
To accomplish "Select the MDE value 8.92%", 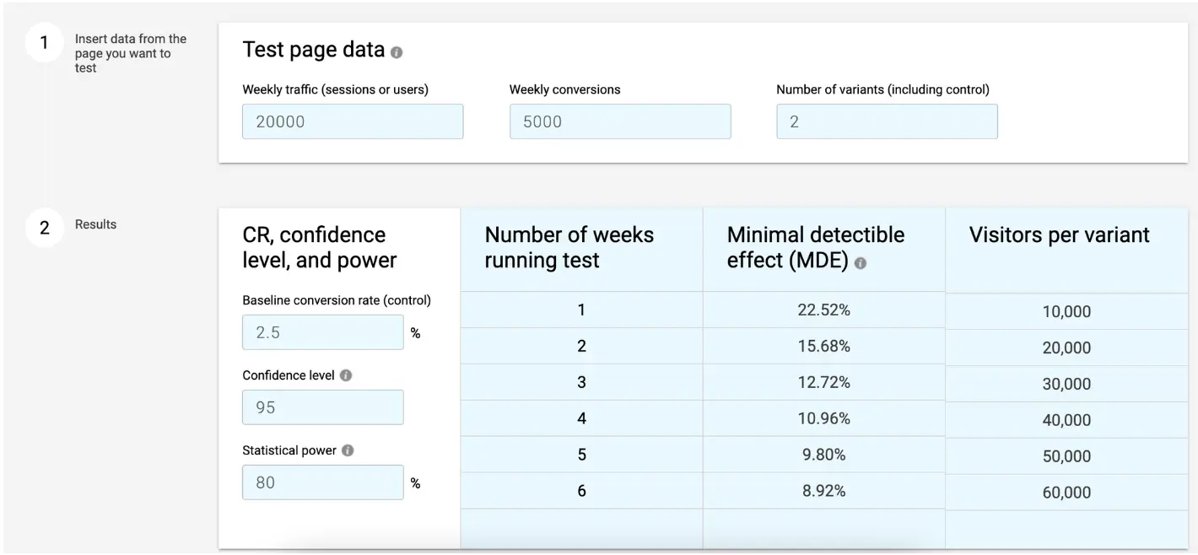I will tap(823, 492).
